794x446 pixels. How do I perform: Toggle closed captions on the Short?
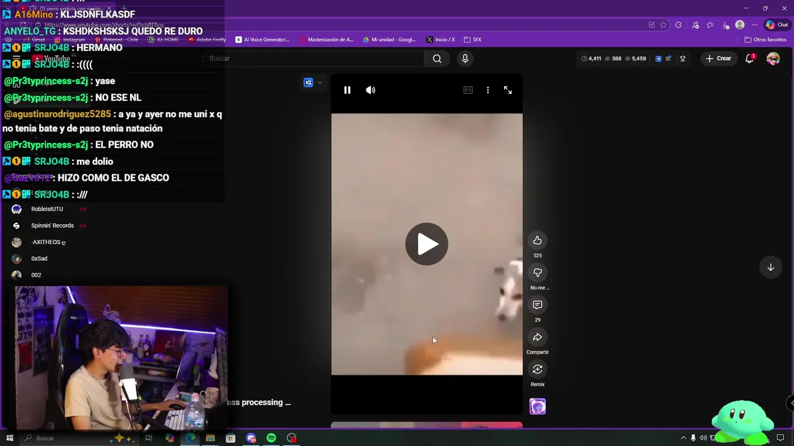[x=468, y=90]
